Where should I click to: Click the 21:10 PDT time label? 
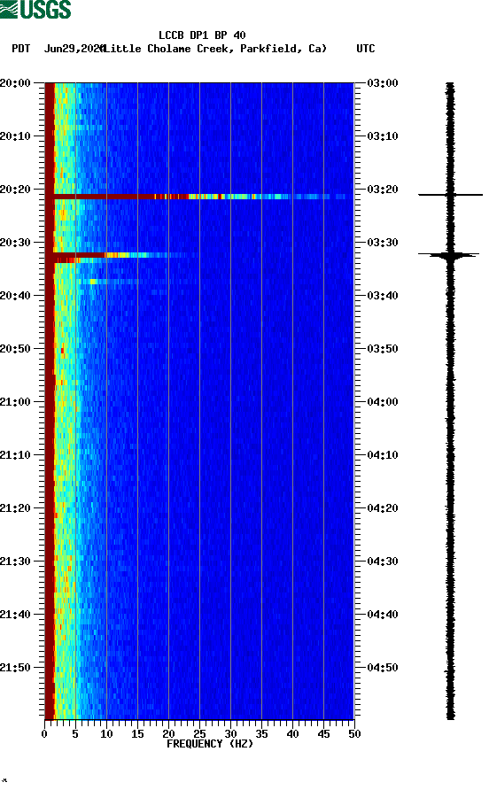(x=15, y=455)
